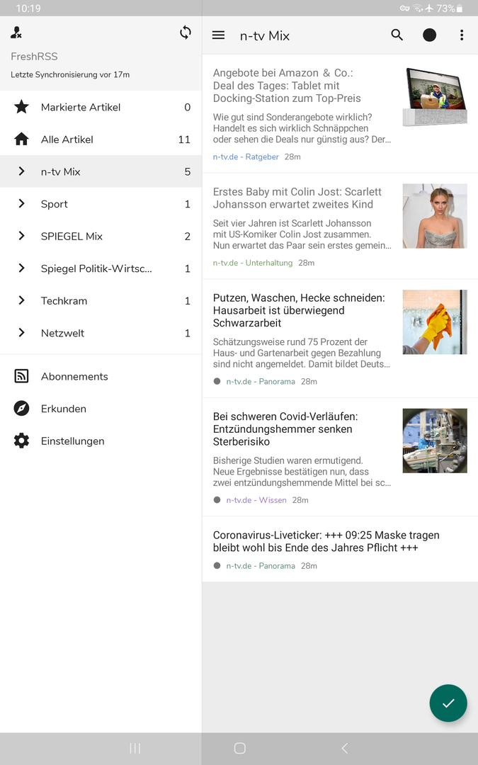Expand the Sport folder chevron
The height and width of the screenshot is (765, 478).
click(21, 203)
